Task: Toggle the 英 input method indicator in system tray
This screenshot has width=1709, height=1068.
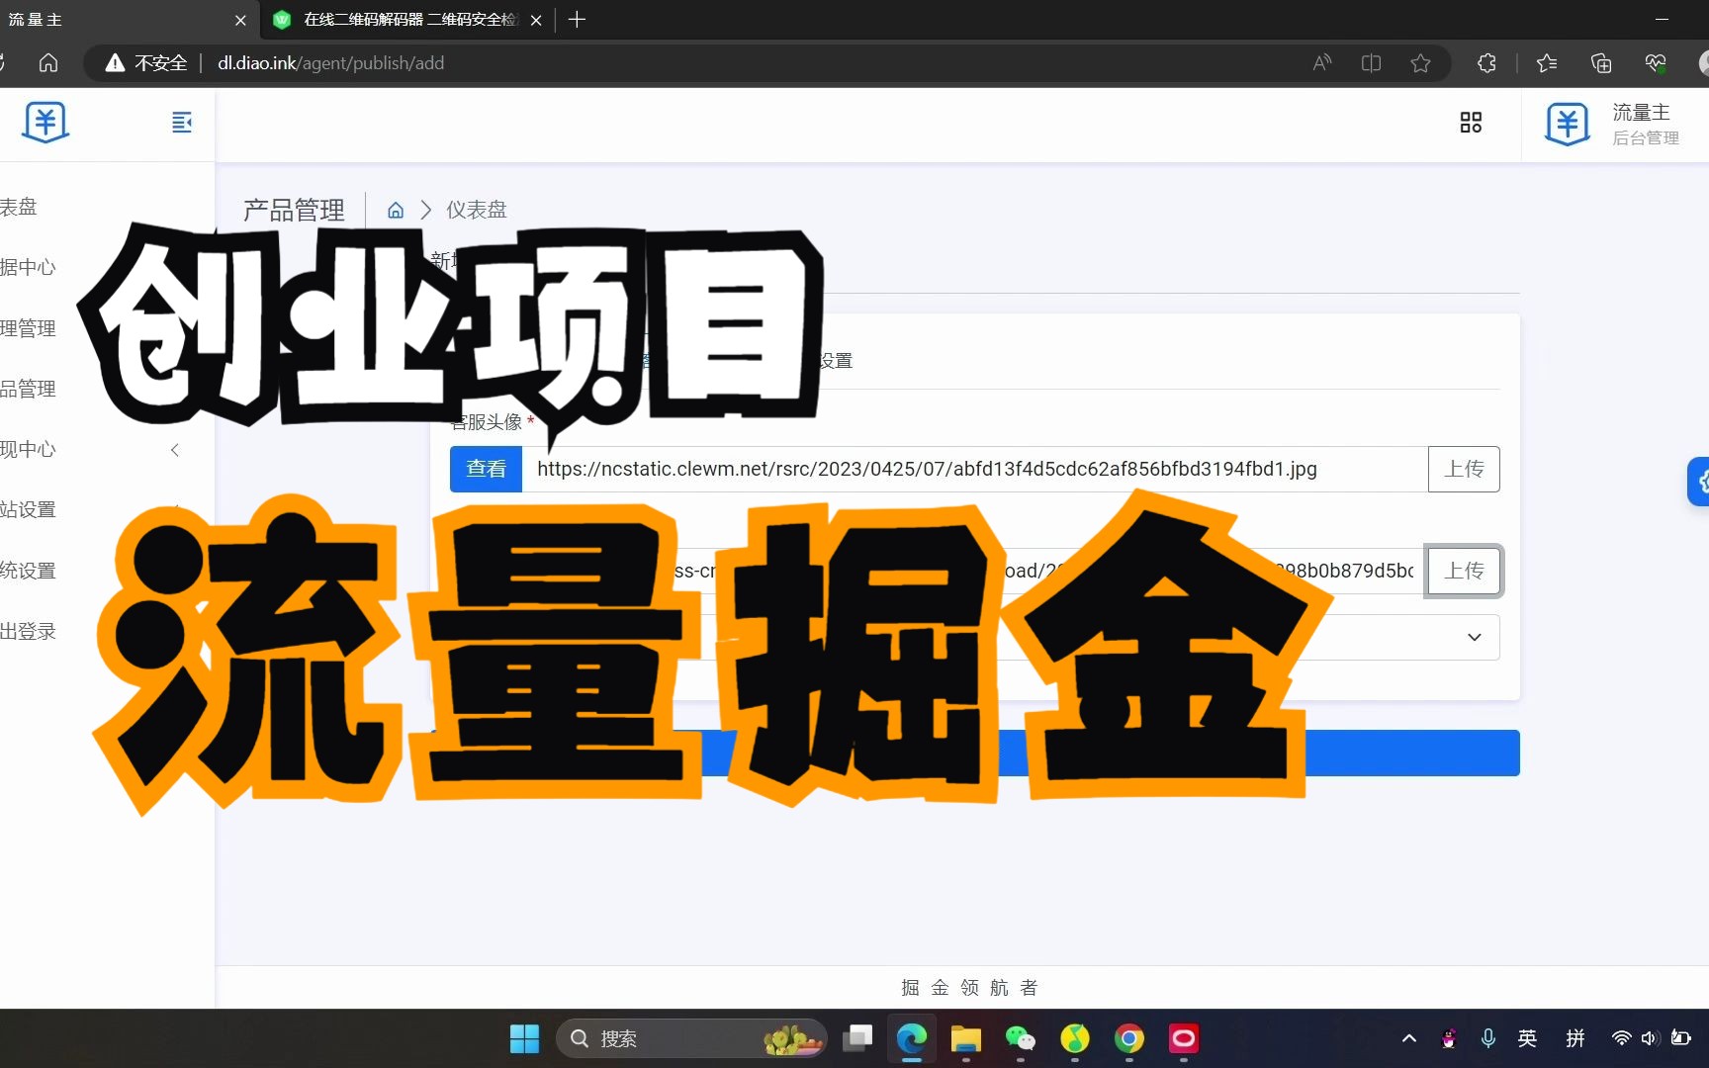Action: coord(1527,1038)
